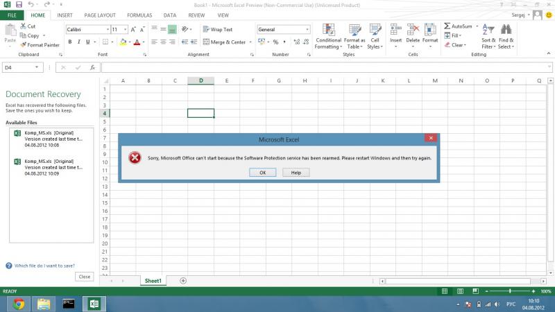555x312 pixels.
Task: Open the Clear dropdown
Action: point(455,45)
